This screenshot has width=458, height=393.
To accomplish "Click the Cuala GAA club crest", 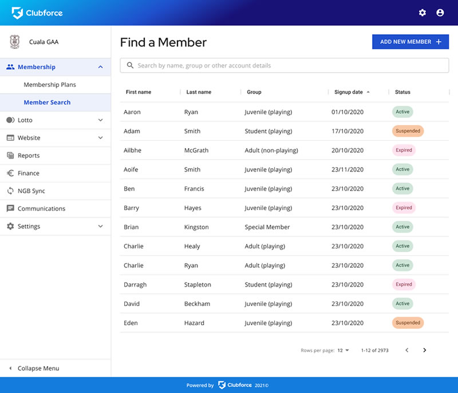I will pyautogui.click(x=14, y=42).
